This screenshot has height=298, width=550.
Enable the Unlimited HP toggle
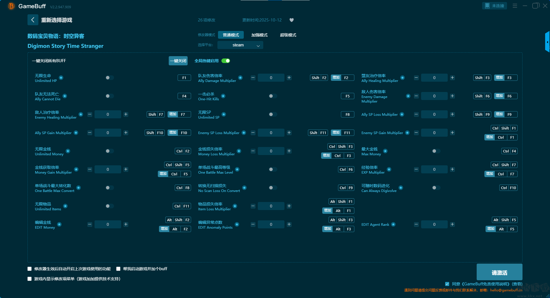[109, 78]
